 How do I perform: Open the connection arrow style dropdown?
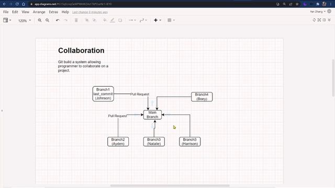132,20
